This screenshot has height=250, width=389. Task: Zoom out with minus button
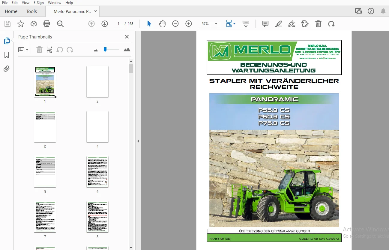click(x=175, y=24)
